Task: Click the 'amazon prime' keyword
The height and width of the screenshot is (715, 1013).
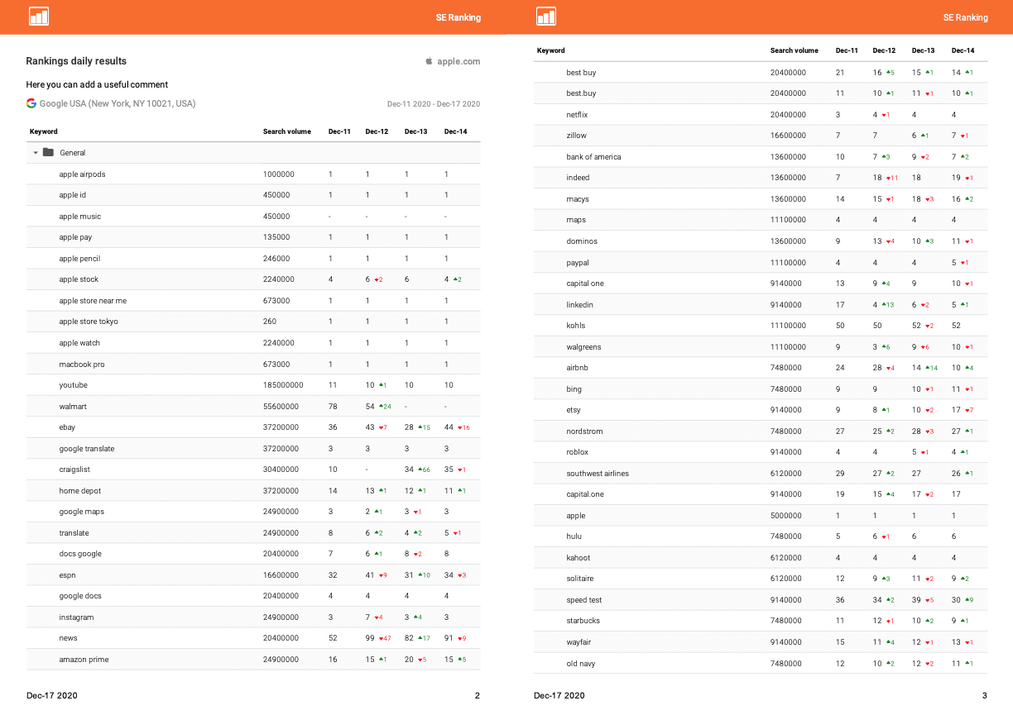Action: 84,660
